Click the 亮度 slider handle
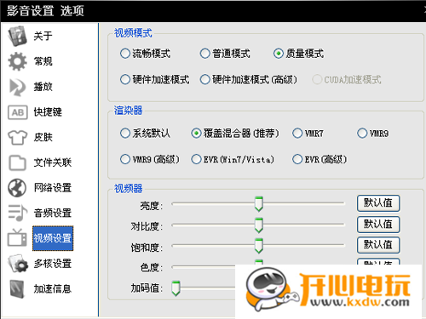Image resolution: width=426 pixels, height=319 pixels. [259, 204]
